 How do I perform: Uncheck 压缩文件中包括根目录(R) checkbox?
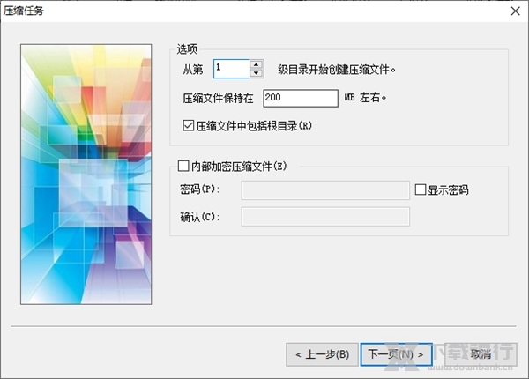[188, 126]
